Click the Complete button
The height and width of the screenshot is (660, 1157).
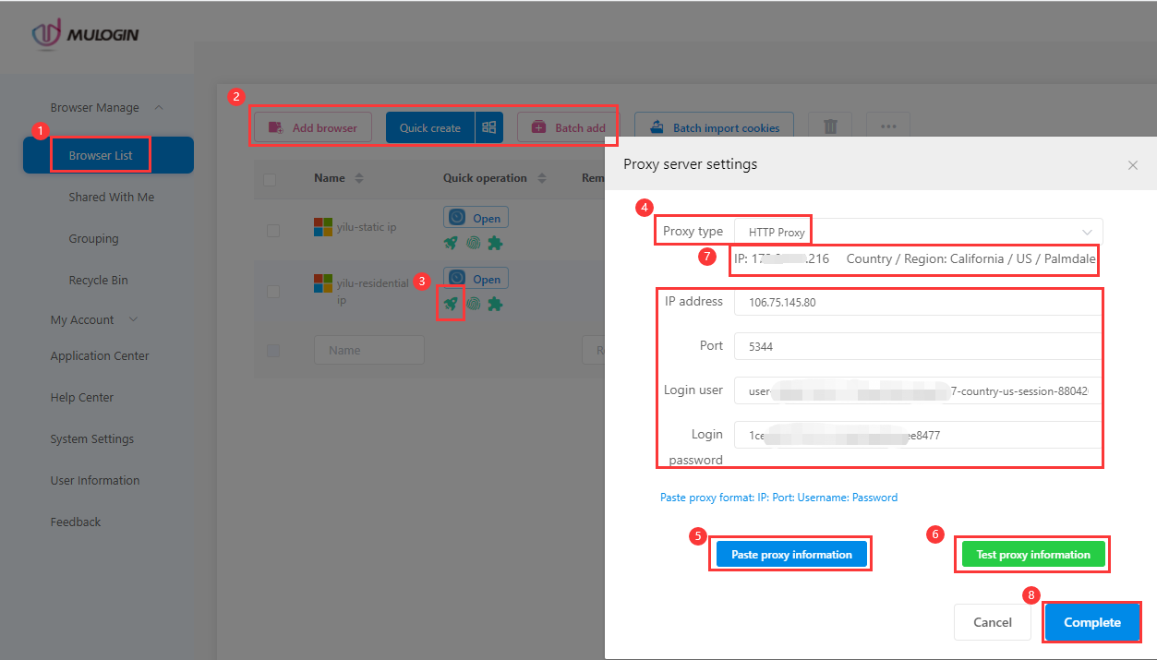pos(1092,622)
